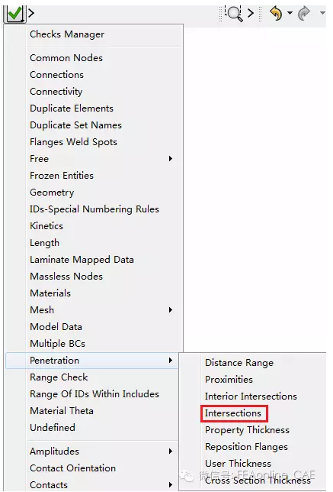Select Intersections in the Penetration submenu
This screenshot has width=333, height=492.
tap(233, 413)
